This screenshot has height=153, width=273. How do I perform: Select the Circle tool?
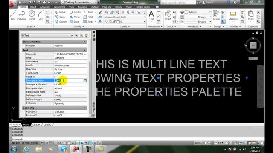click(x=32, y=15)
